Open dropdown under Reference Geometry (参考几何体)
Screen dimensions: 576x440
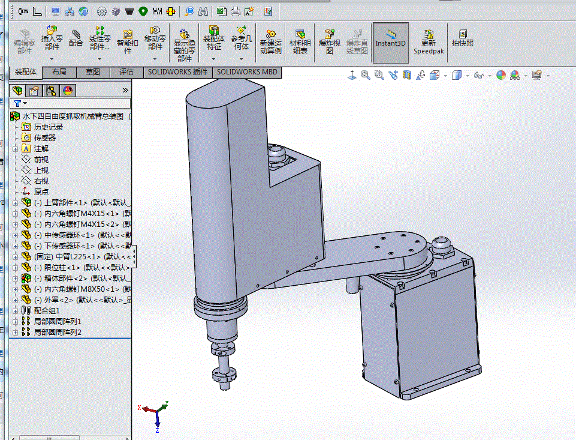[x=242, y=59]
